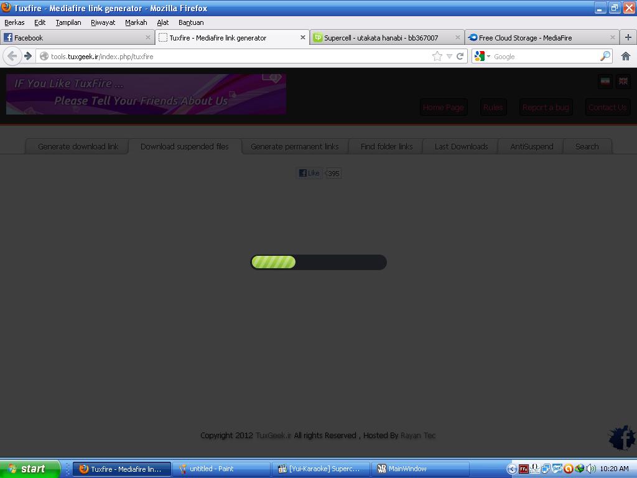Click the green loading progress bar
637x478 pixels.
point(318,262)
